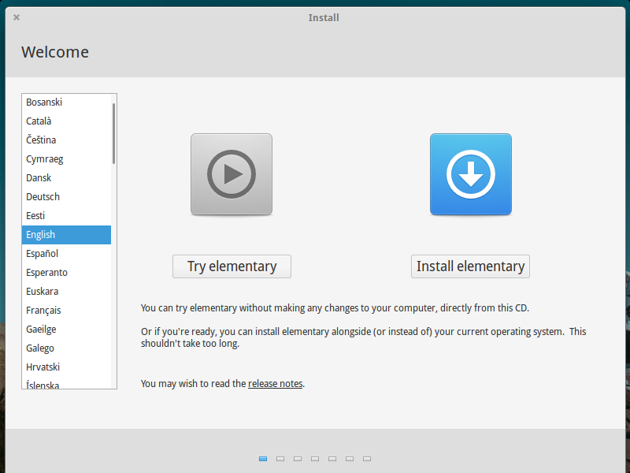Select Bosanski from the language list

[66, 102]
